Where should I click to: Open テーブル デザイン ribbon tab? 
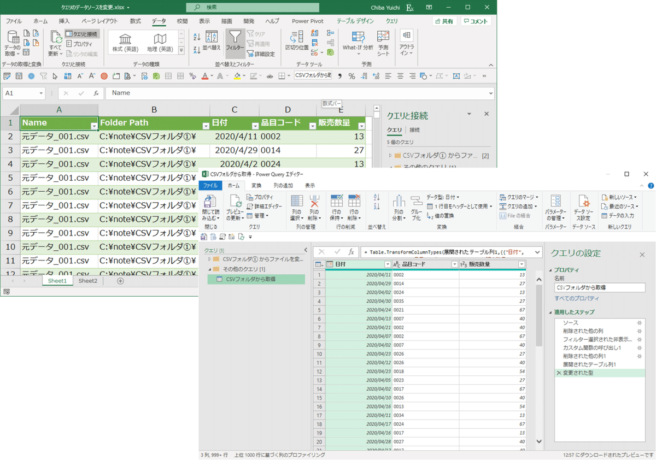point(355,21)
